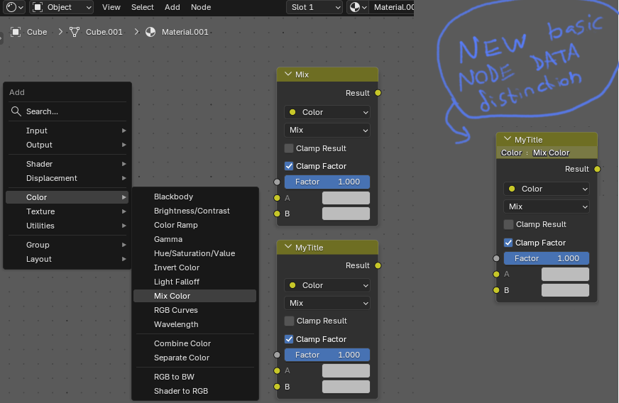Open A color swatch on Mix node
The width and height of the screenshot is (619, 403).
click(346, 198)
